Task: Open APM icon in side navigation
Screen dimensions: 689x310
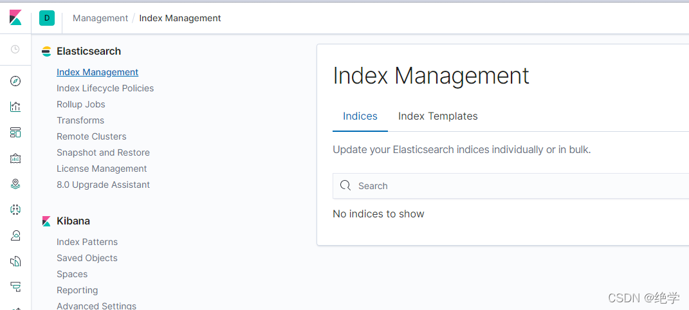Action: [15, 287]
